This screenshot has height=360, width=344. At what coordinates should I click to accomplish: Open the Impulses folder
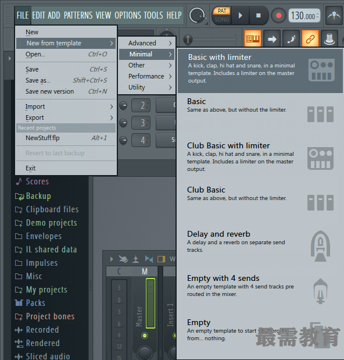click(x=36, y=263)
